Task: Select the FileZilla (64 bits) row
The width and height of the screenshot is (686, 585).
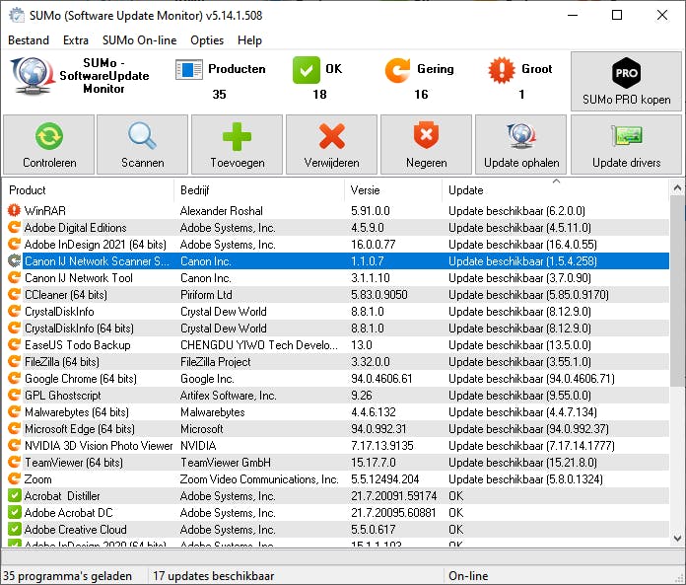Action: [x=338, y=362]
